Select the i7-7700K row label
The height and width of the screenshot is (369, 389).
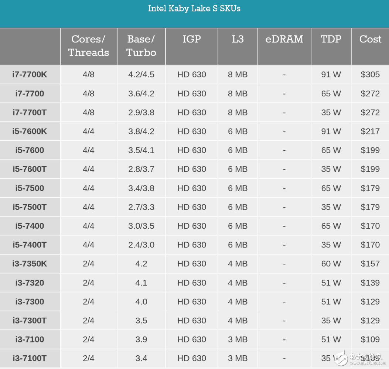30,75
